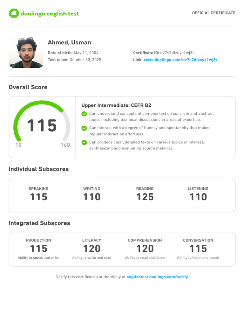Click the second green checkmark bullet icon
Screen dimensions: 244x325
pyautogui.click(x=84, y=128)
